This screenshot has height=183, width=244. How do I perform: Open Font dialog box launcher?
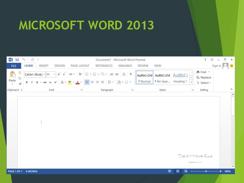click(82, 90)
